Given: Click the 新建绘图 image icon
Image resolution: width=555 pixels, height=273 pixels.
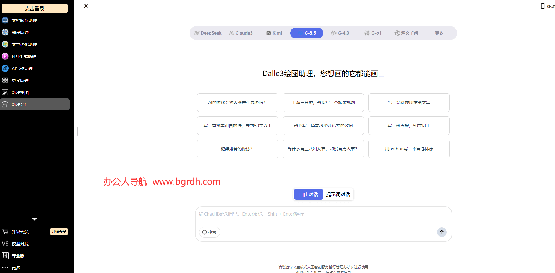Looking at the screenshot, I should (5, 93).
